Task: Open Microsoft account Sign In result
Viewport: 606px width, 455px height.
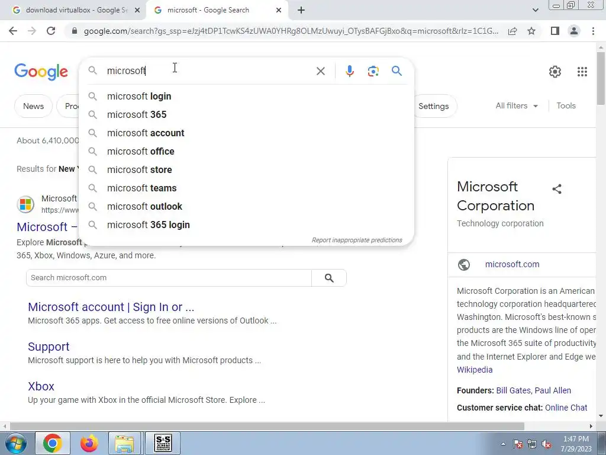Action: [x=111, y=307]
